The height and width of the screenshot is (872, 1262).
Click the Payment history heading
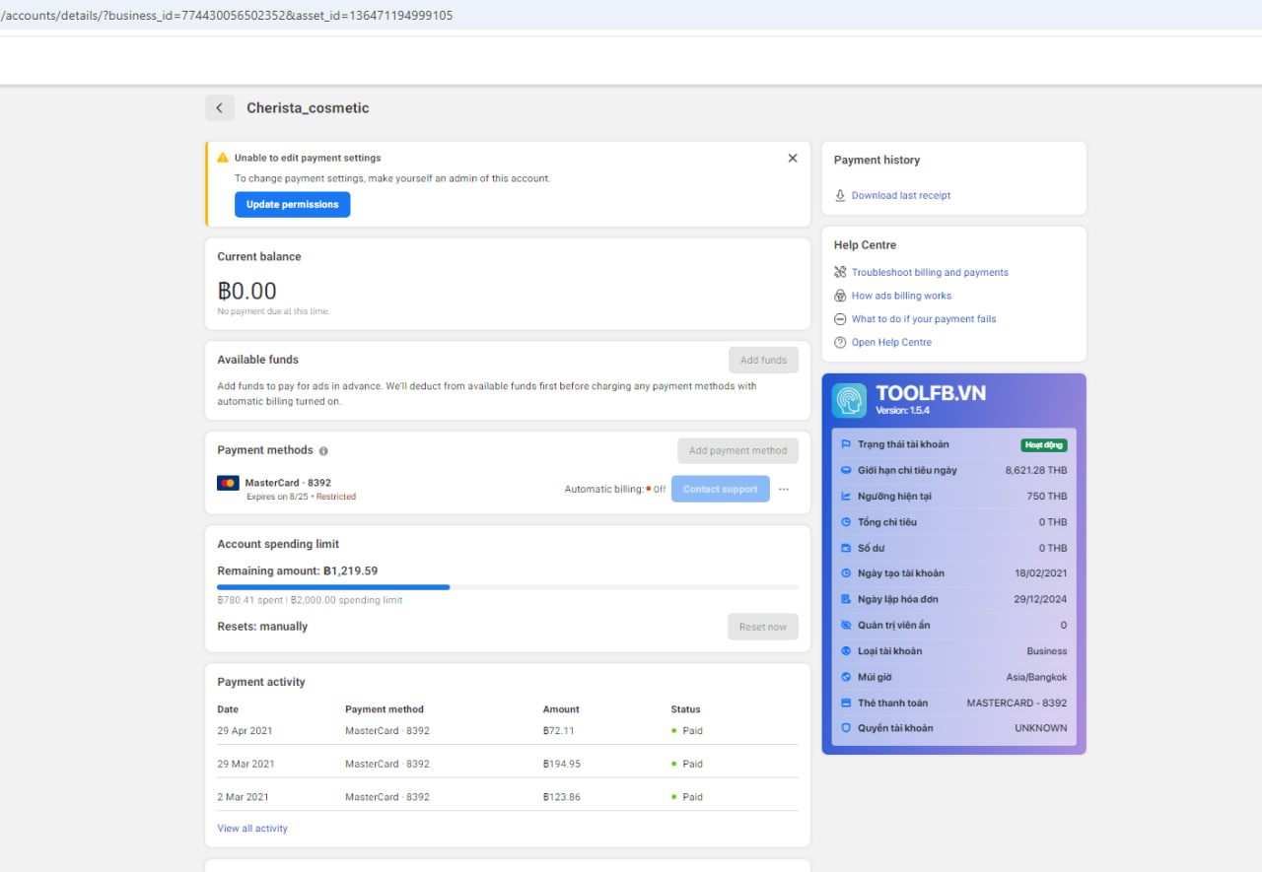pos(876,160)
